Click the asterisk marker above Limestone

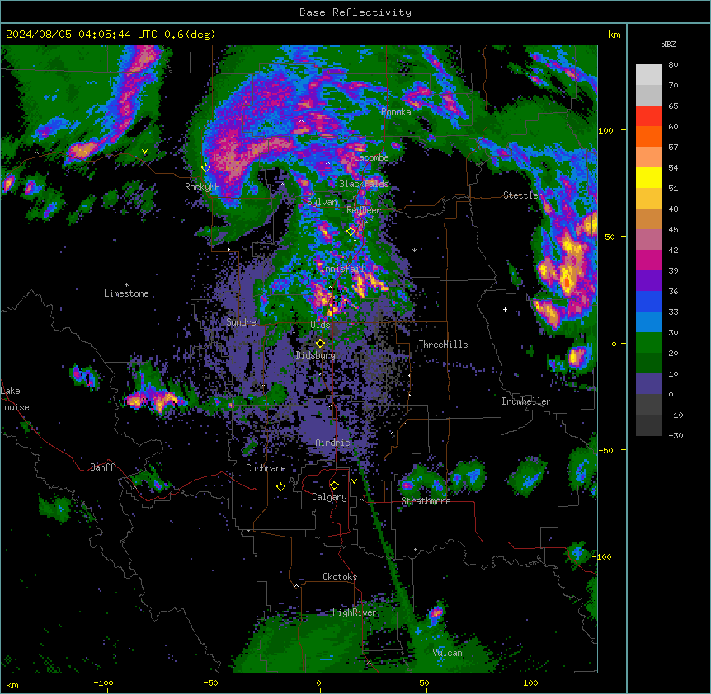click(x=126, y=285)
